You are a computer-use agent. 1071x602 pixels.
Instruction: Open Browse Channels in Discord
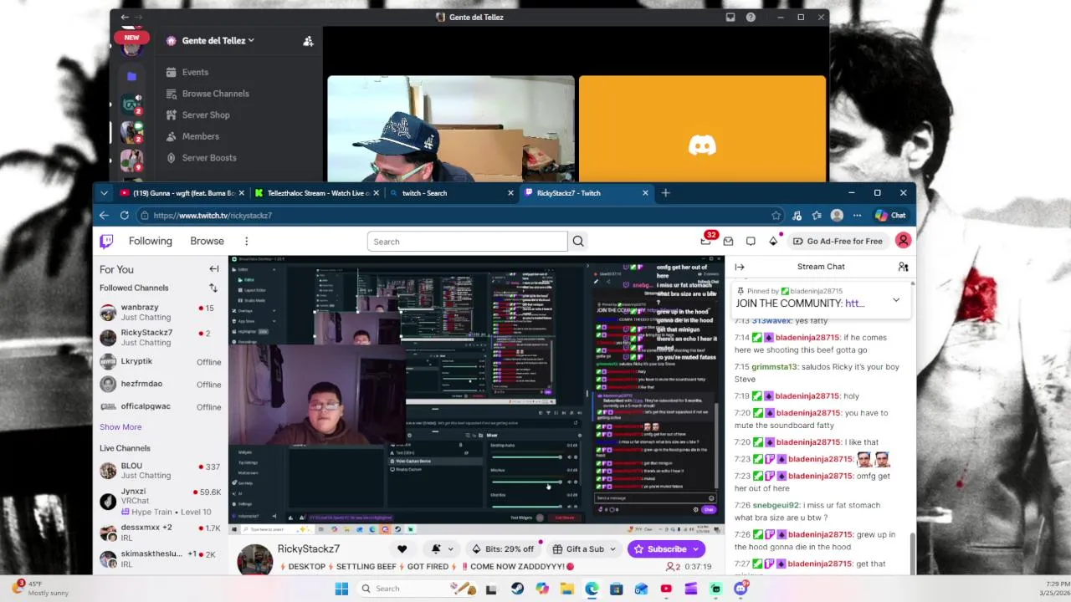215,94
